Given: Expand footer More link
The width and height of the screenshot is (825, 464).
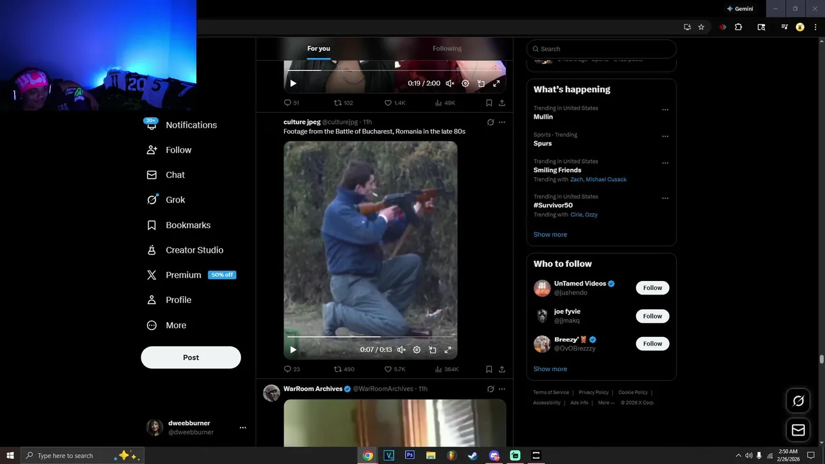Looking at the screenshot, I should click(x=605, y=403).
